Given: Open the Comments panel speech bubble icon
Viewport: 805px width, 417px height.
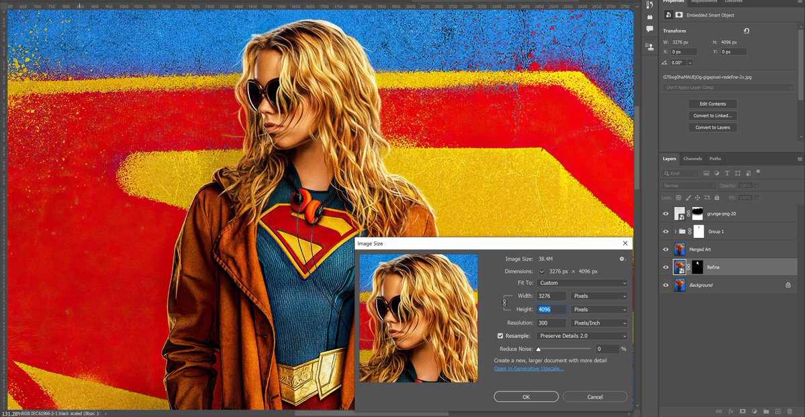Looking at the screenshot, I should (649, 29).
